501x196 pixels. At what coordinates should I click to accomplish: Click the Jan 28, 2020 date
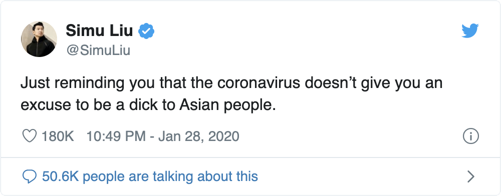coord(199,136)
